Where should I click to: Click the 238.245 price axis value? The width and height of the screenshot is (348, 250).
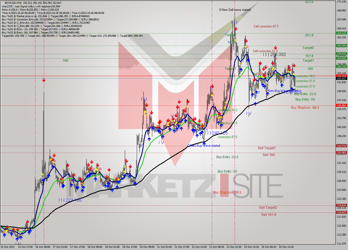(341, 136)
